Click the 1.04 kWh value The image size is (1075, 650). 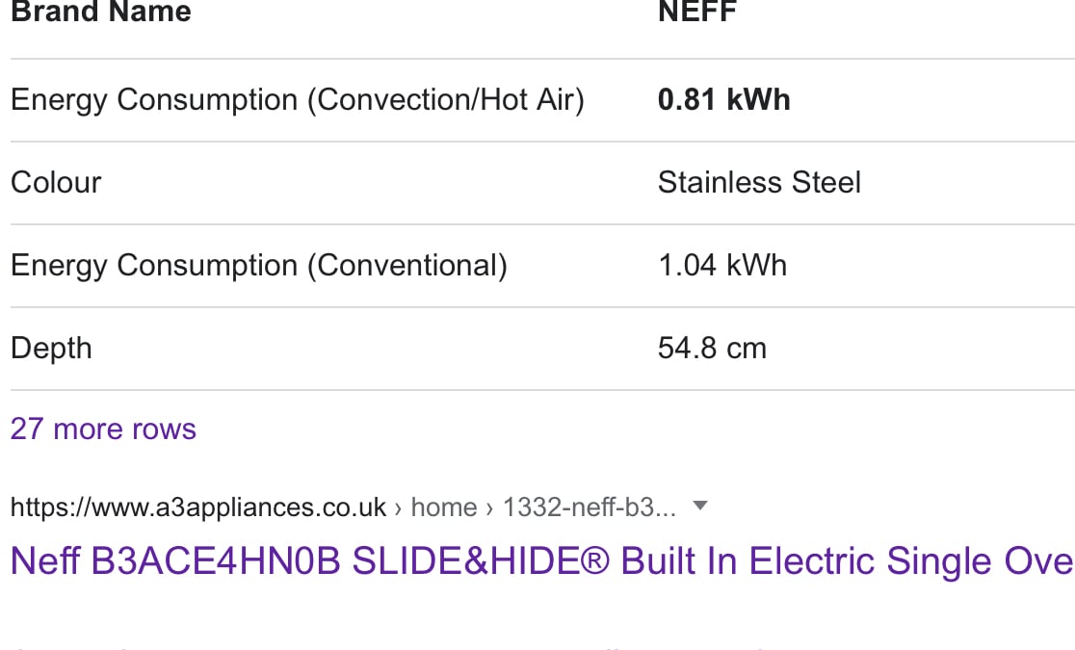(721, 266)
